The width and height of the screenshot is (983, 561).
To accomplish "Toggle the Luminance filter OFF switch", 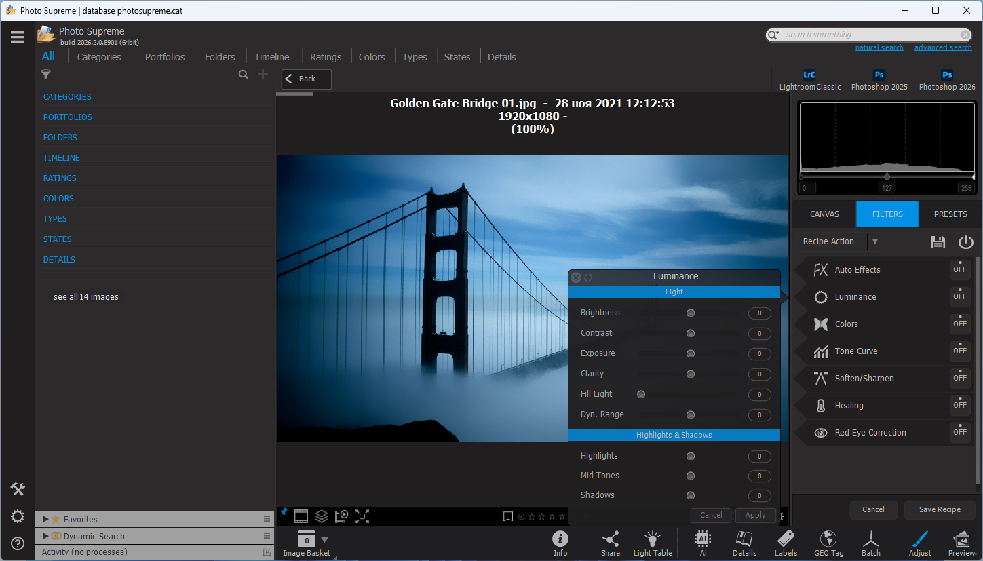I will tap(959, 296).
